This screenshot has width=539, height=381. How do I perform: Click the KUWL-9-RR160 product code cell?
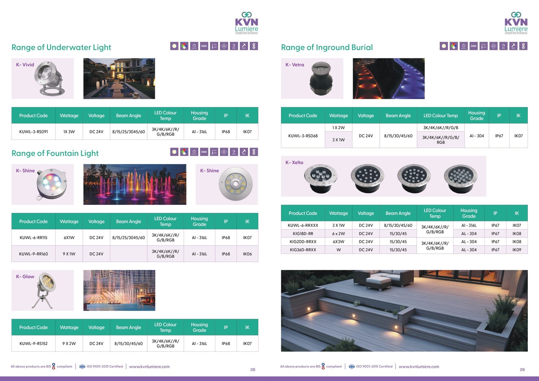pos(33,254)
